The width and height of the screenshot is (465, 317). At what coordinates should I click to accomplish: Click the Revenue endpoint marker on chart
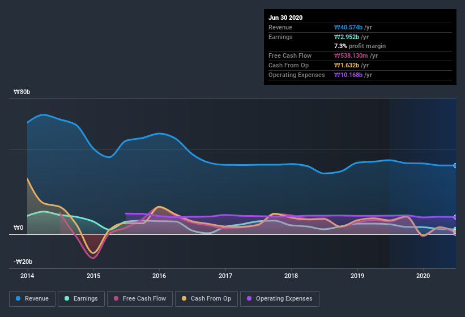point(455,165)
